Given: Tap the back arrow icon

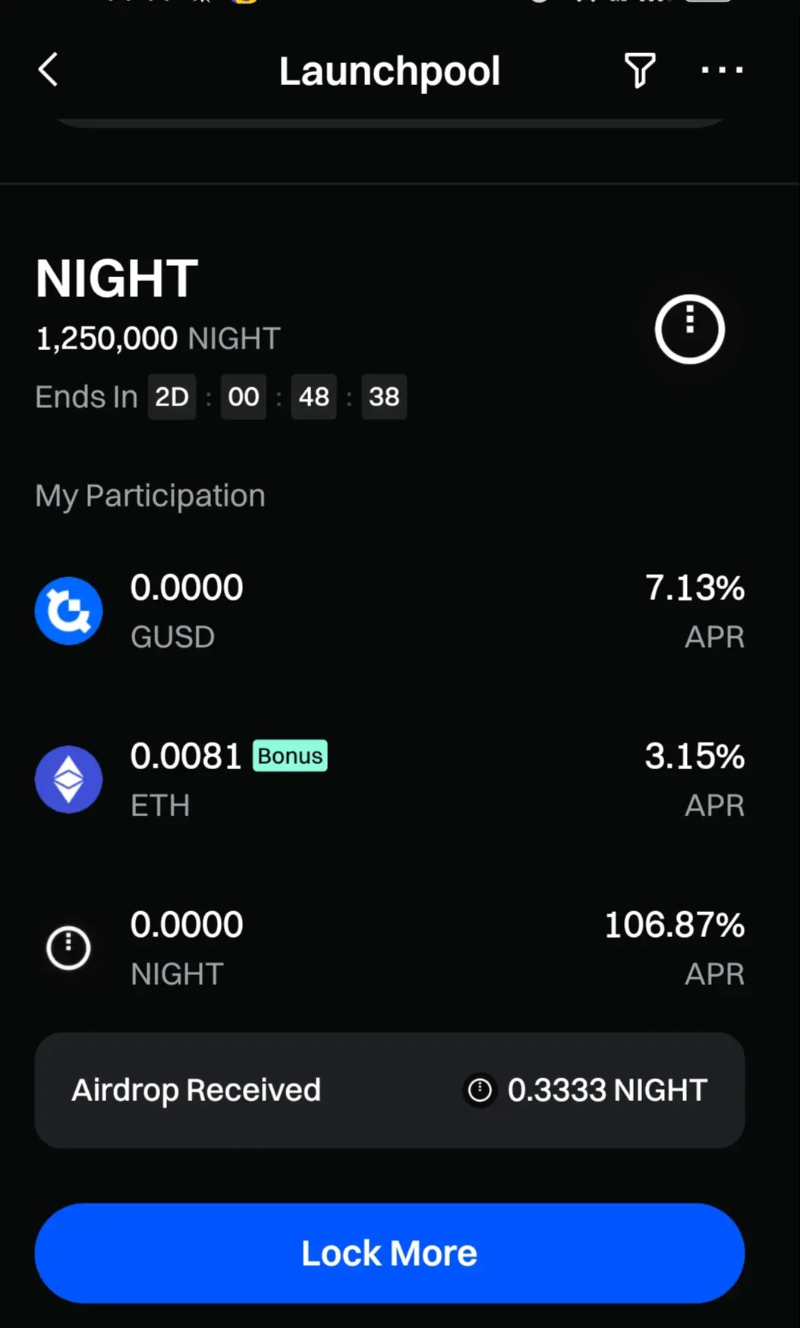Looking at the screenshot, I should [x=49, y=71].
